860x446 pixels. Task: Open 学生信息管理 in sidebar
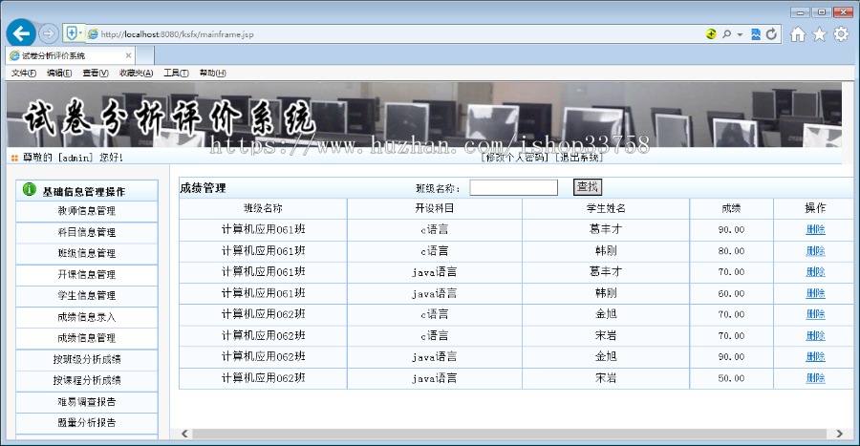87,296
